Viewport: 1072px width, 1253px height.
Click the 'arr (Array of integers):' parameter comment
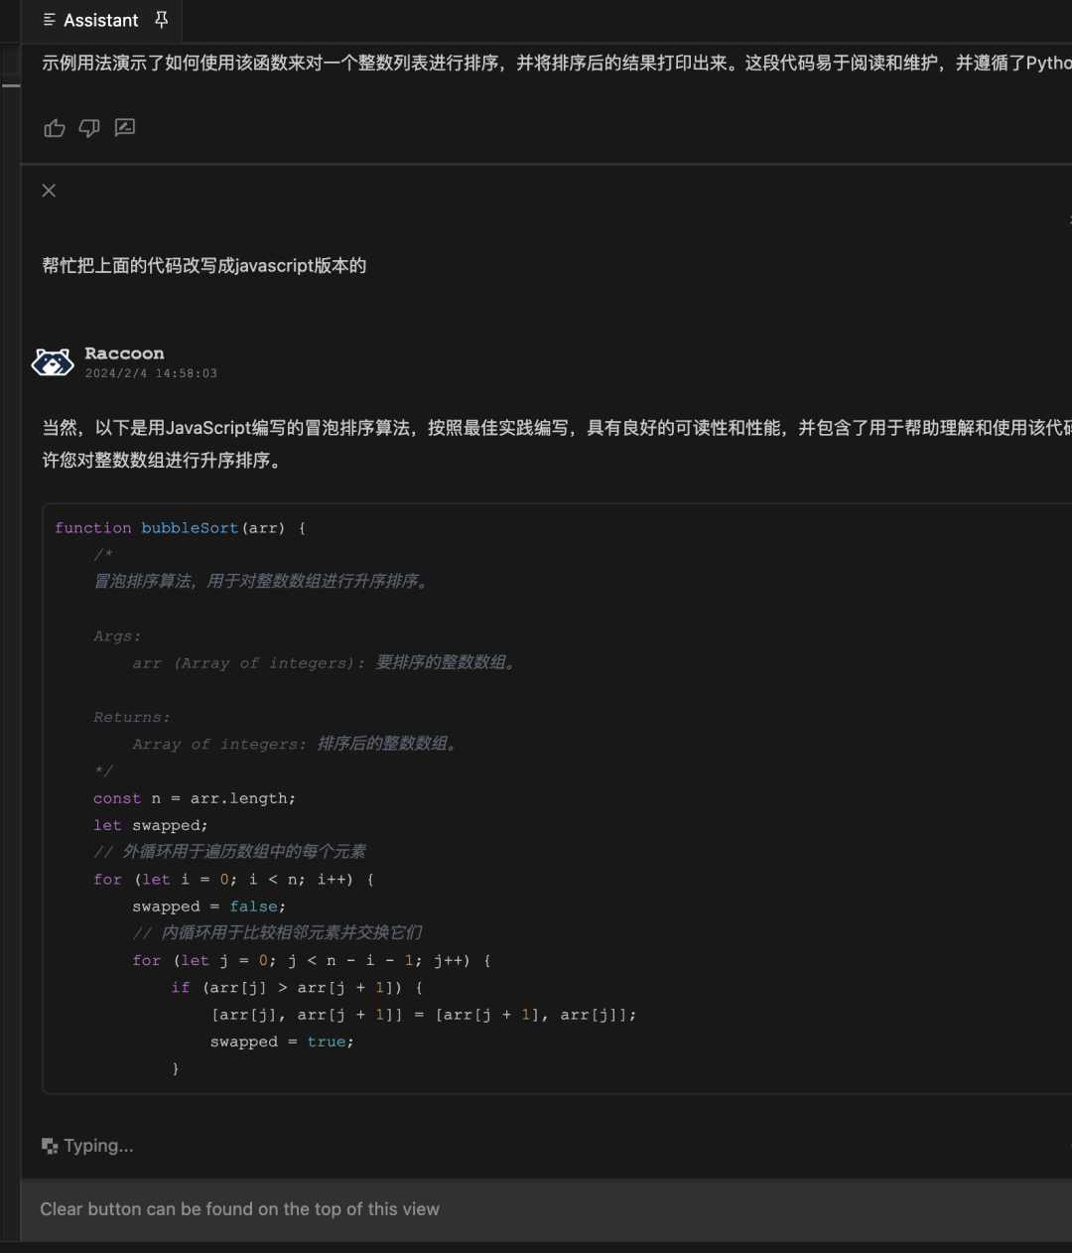pyautogui.click(x=325, y=663)
